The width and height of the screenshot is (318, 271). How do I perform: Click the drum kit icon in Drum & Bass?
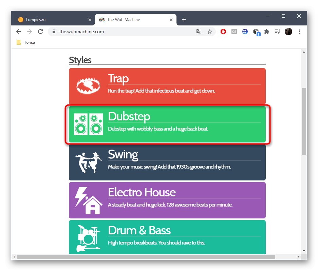(x=88, y=238)
